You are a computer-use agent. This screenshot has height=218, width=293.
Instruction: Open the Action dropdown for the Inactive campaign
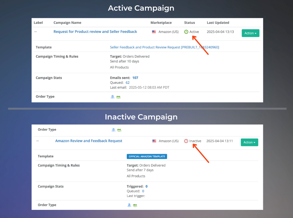click(x=249, y=142)
